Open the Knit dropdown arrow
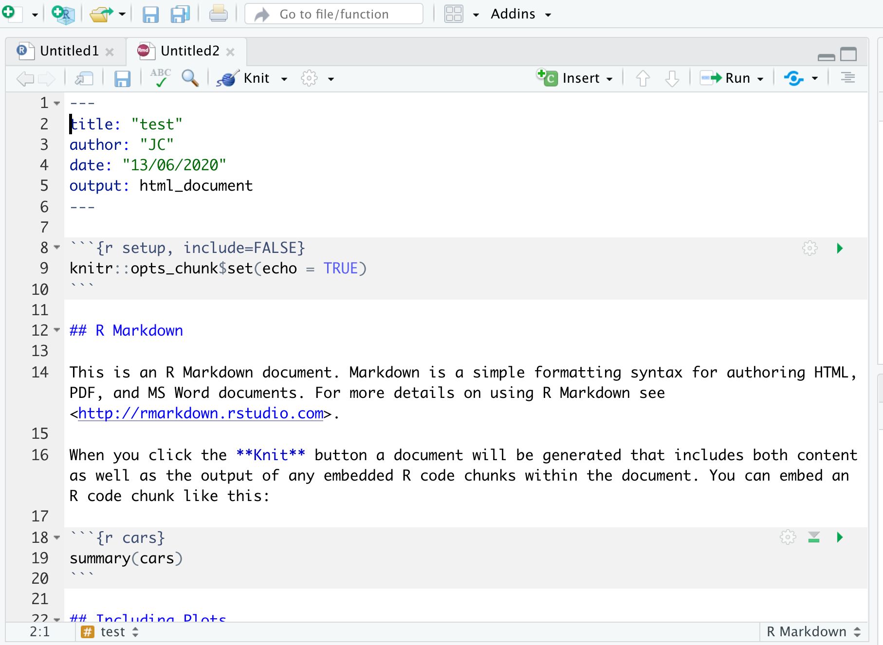883x645 pixels. (x=284, y=79)
